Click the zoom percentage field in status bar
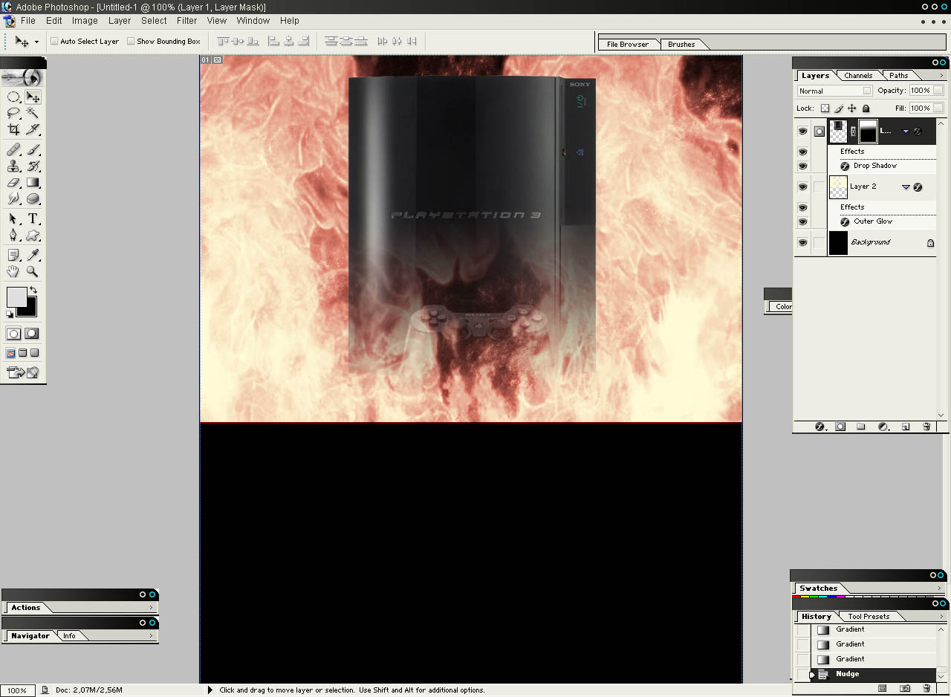The height and width of the screenshot is (697, 951). tap(17, 690)
